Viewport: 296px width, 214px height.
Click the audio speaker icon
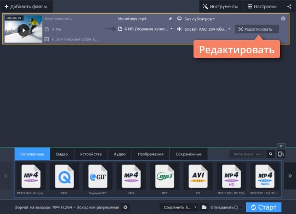coord(179,29)
